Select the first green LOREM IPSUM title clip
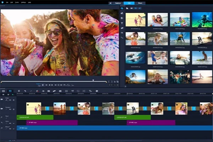The height and width of the screenshot is (142, 213). click(x=35, y=117)
